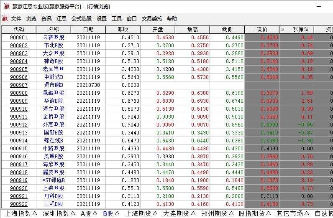Open stock code 900905
This screenshot has height=218, width=333.
tap(19, 69)
